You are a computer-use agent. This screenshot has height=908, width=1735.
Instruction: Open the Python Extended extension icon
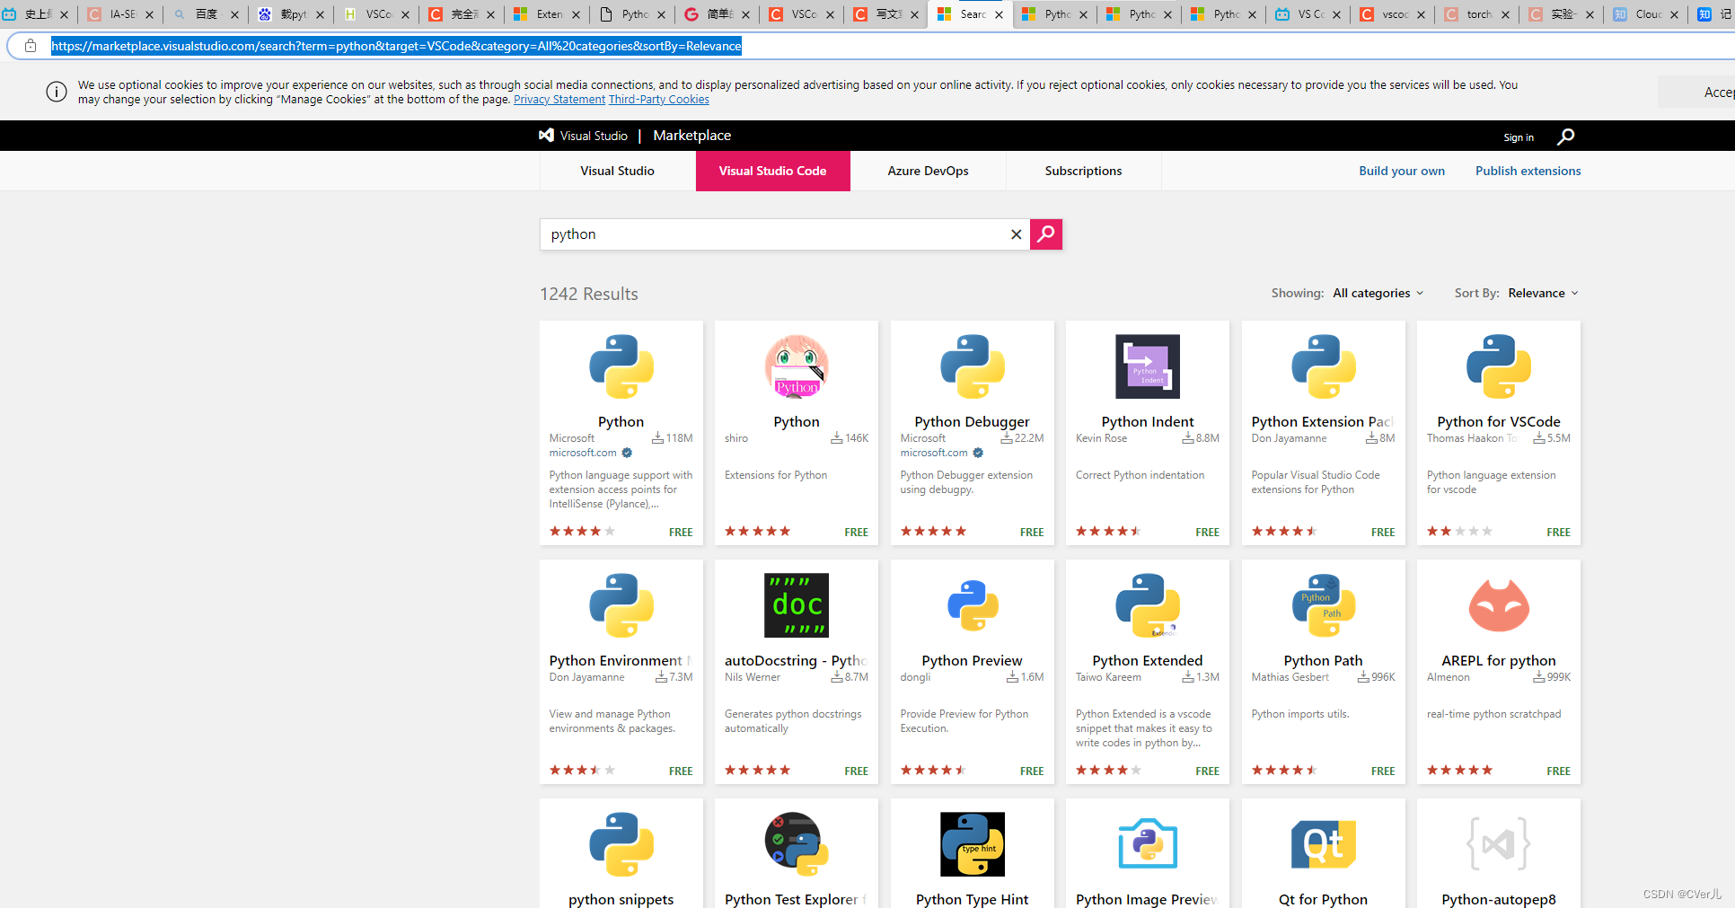click(1148, 605)
